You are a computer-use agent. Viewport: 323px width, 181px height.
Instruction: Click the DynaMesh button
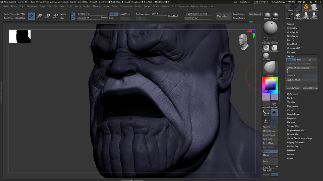[x=173, y=16]
